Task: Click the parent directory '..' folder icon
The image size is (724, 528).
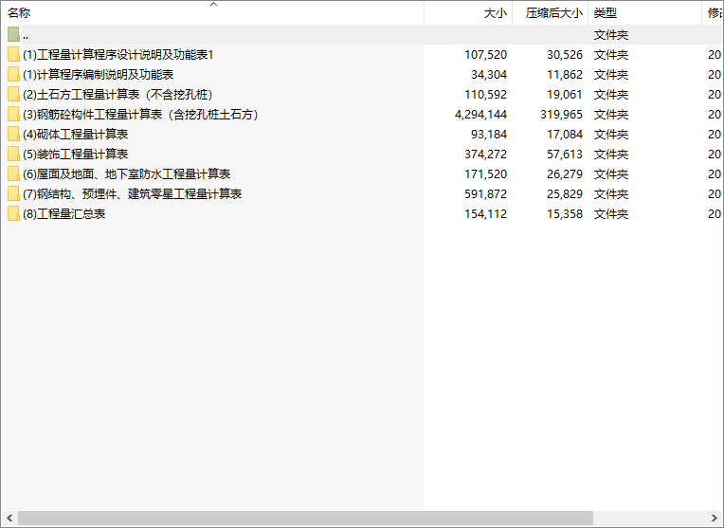Action: (13, 35)
